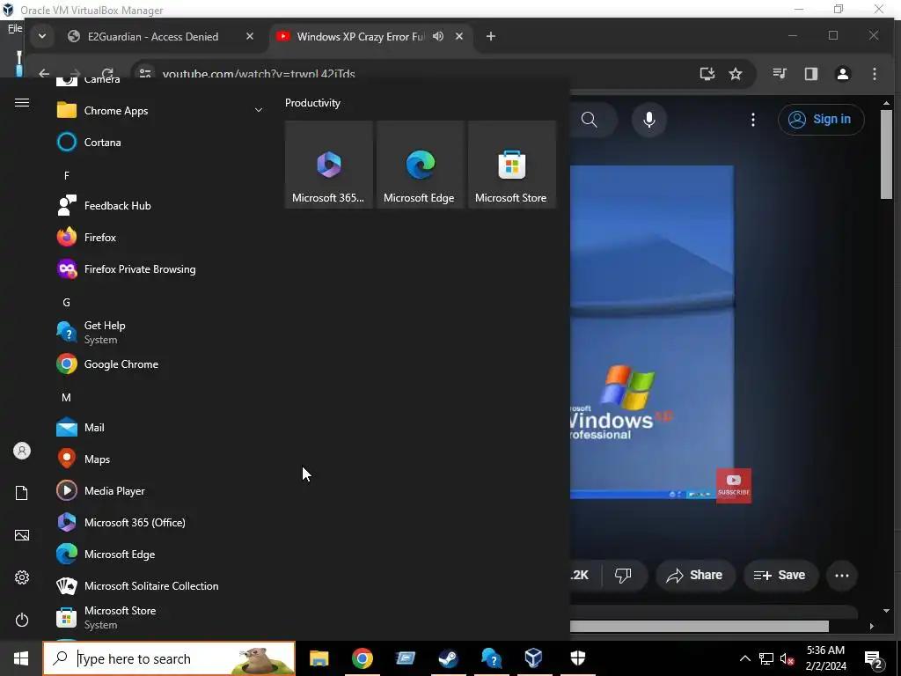Open Windows Security shield on taskbar
The height and width of the screenshot is (676, 901).
[x=577, y=658]
